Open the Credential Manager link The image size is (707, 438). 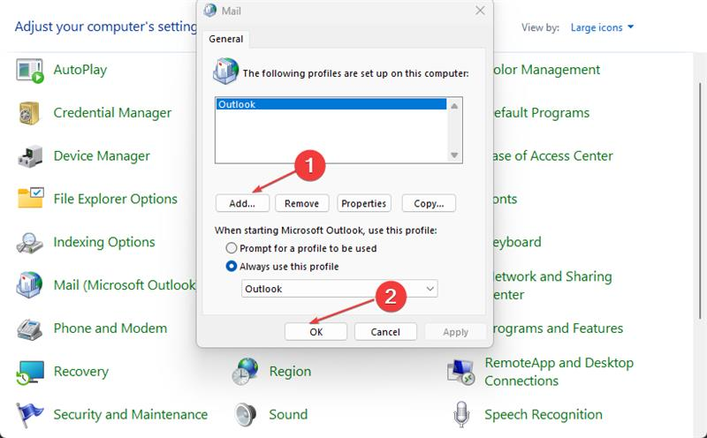click(112, 113)
